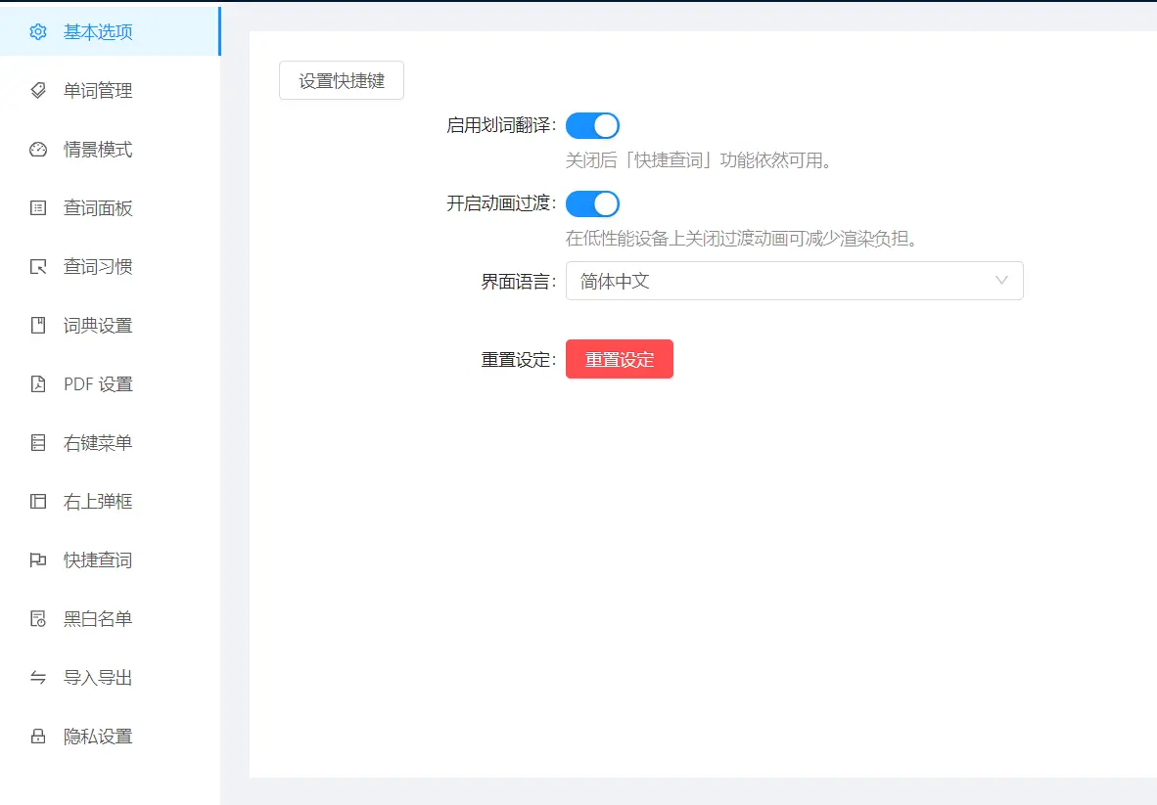The width and height of the screenshot is (1157, 805).
Task: Click the gear icon beside 基本选项
Action: tap(37, 31)
